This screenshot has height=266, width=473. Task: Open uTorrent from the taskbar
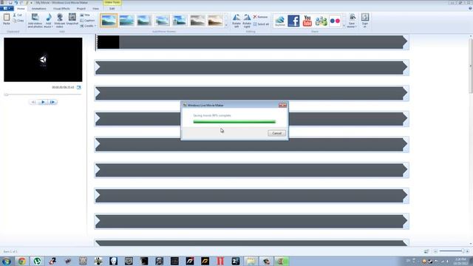[37, 261]
